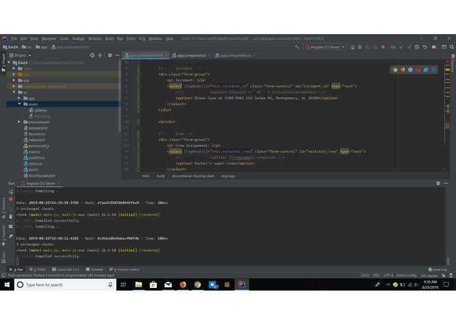Open the File menu

14,39
